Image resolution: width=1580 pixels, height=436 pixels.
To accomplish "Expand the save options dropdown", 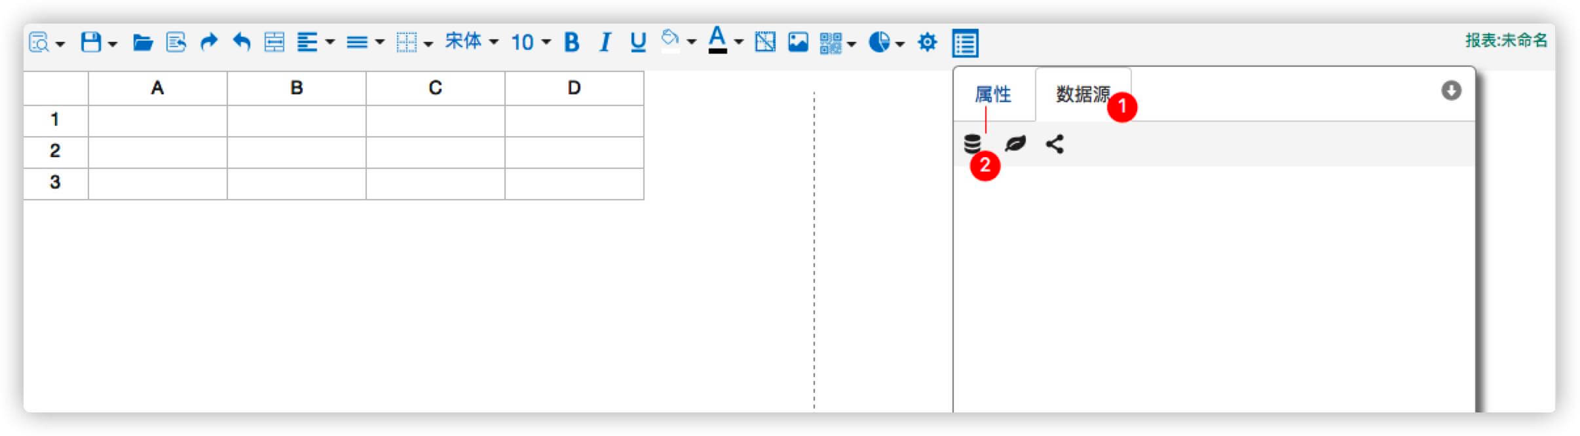I will point(113,44).
